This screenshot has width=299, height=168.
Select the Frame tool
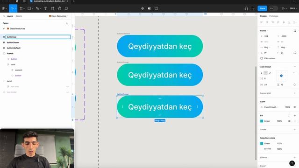(21, 8)
